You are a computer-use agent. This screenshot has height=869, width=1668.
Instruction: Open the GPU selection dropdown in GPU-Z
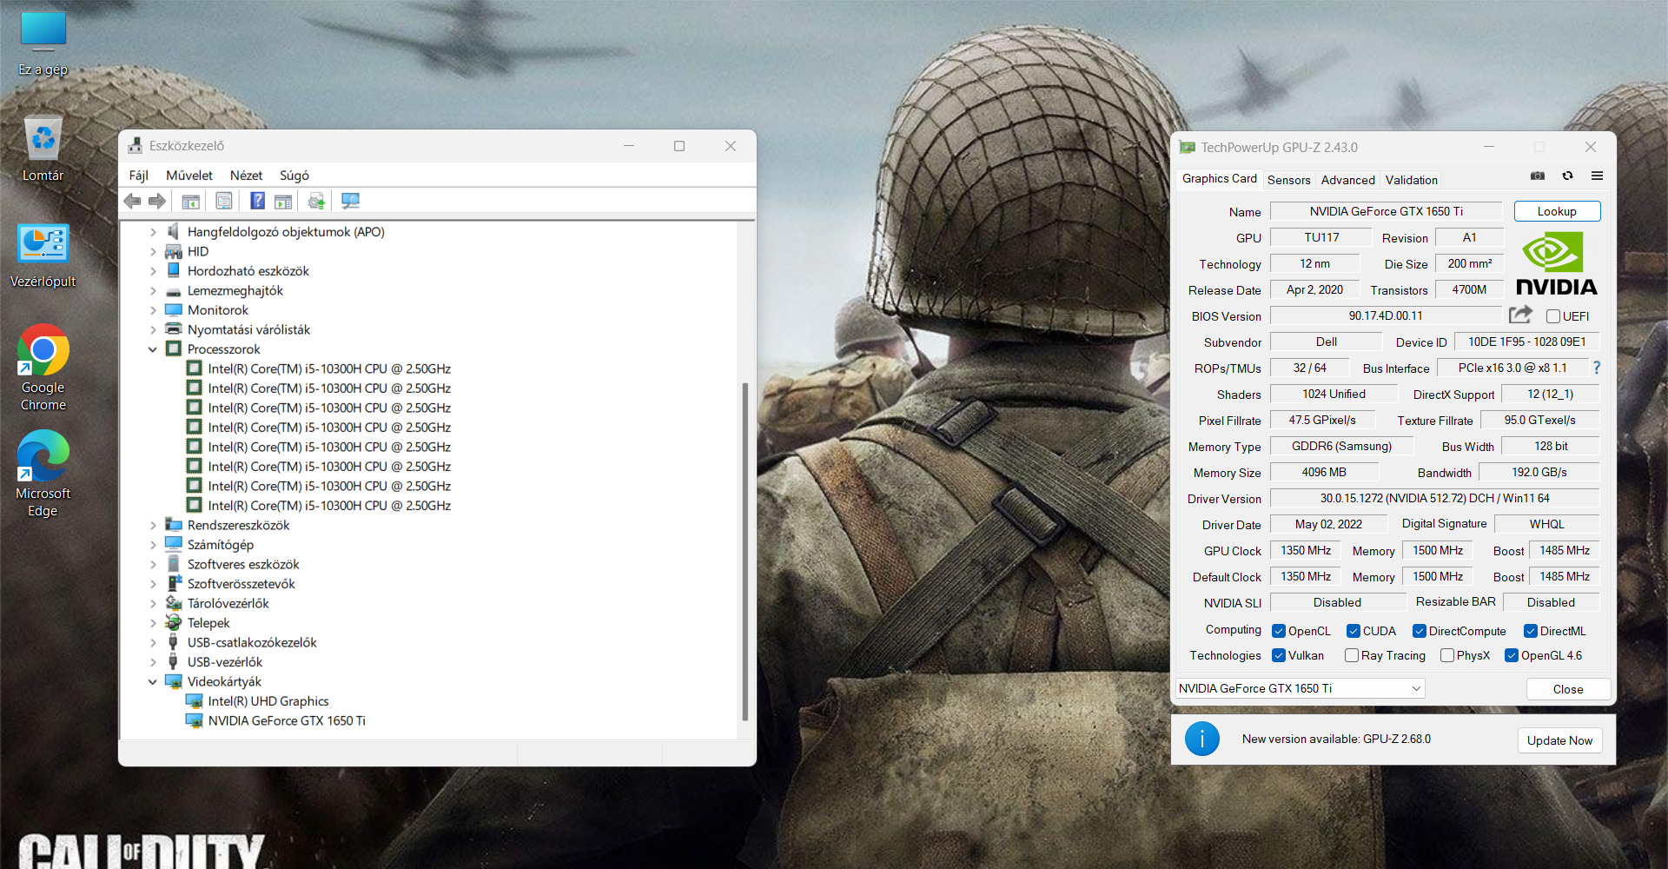(x=1301, y=688)
